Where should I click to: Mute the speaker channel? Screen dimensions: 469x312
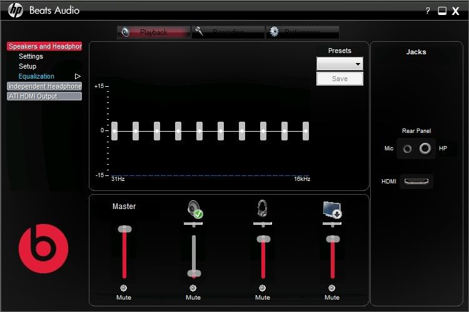193,288
